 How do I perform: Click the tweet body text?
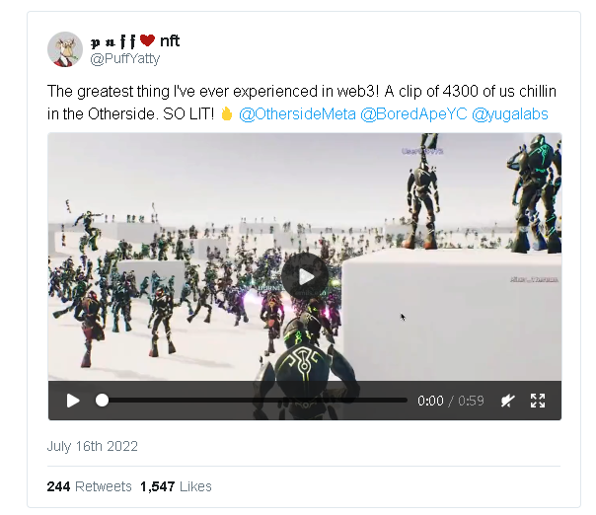click(x=301, y=103)
